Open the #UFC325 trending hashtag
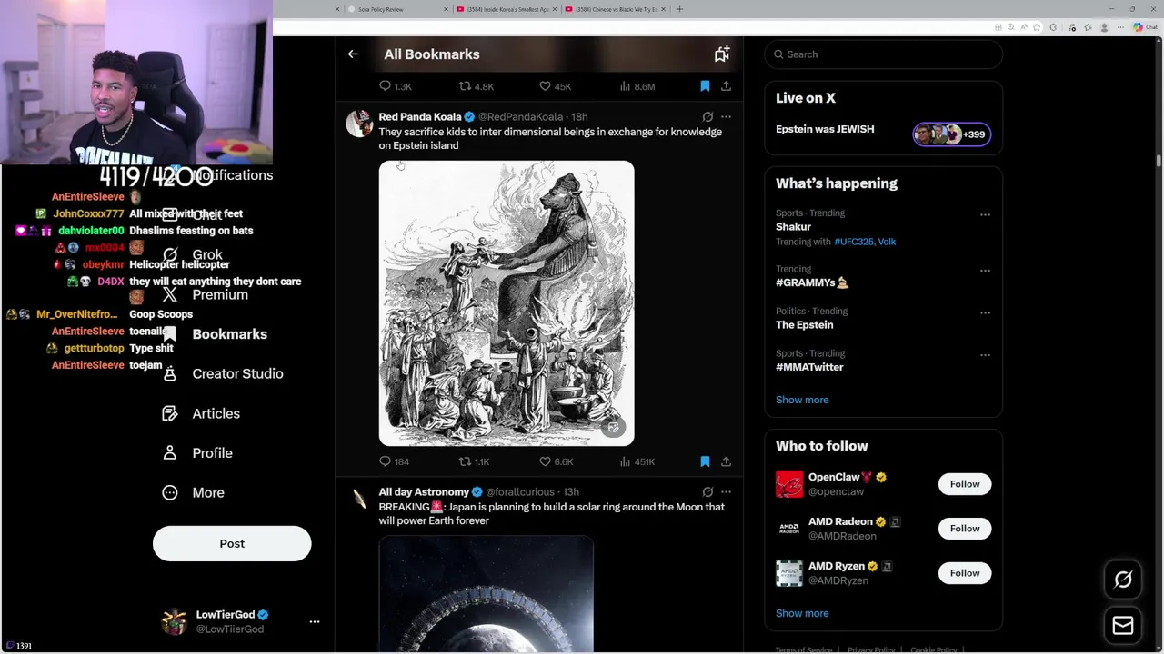Image resolution: width=1164 pixels, height=654 pixels. (x=854, y=242)
